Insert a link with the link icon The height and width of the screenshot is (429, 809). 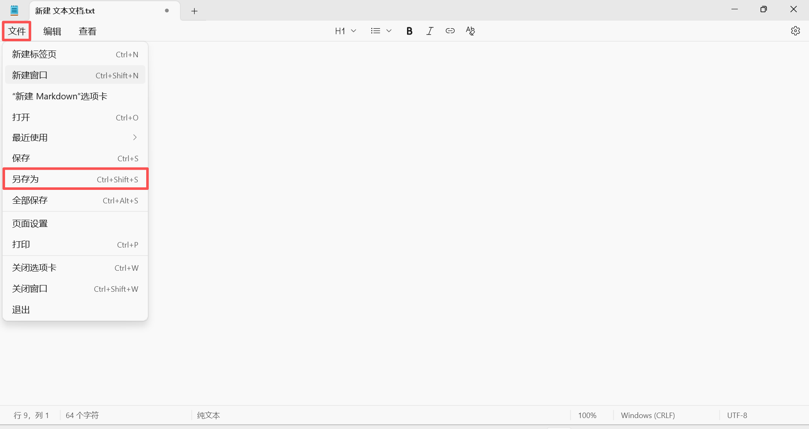[450, 31]
